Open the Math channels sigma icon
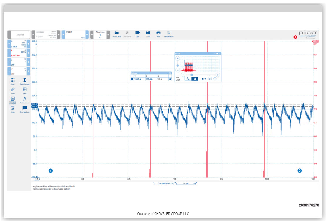 (25, 80)
